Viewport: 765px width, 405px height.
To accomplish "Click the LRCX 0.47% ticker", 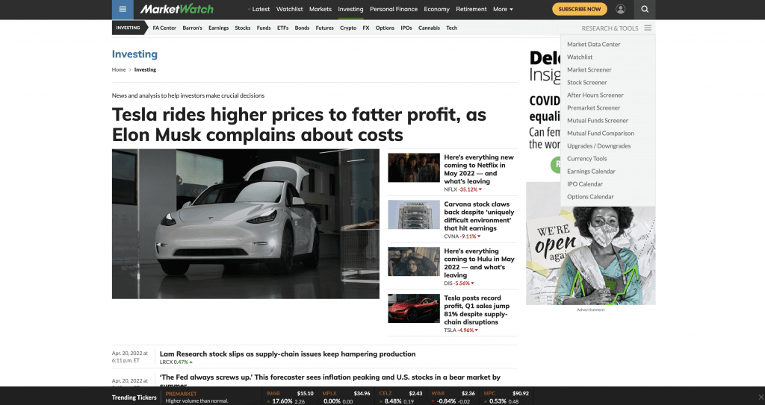I will coord(176,362).
